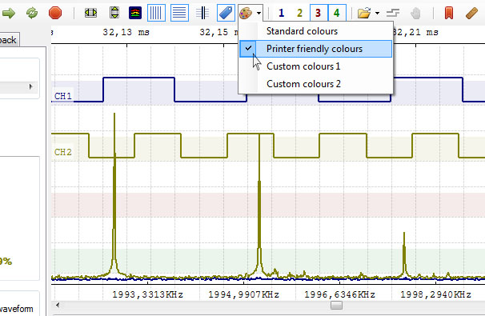Click the green arrow run icon
Screen dimensions: 485x316
[x=9, y=13]
